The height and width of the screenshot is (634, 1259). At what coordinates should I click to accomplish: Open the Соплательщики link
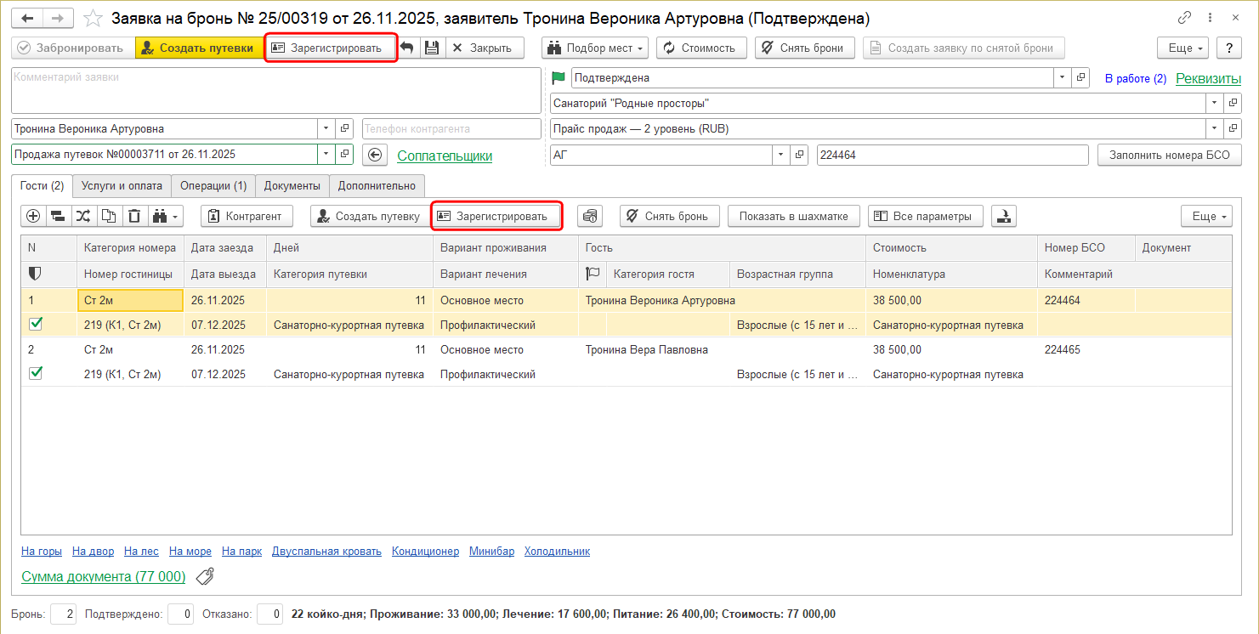(445, 156)
